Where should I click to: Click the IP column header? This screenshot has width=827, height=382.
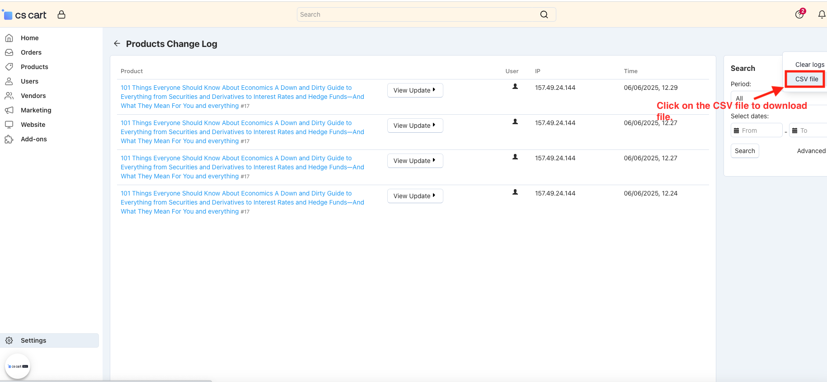click(538, 71)
